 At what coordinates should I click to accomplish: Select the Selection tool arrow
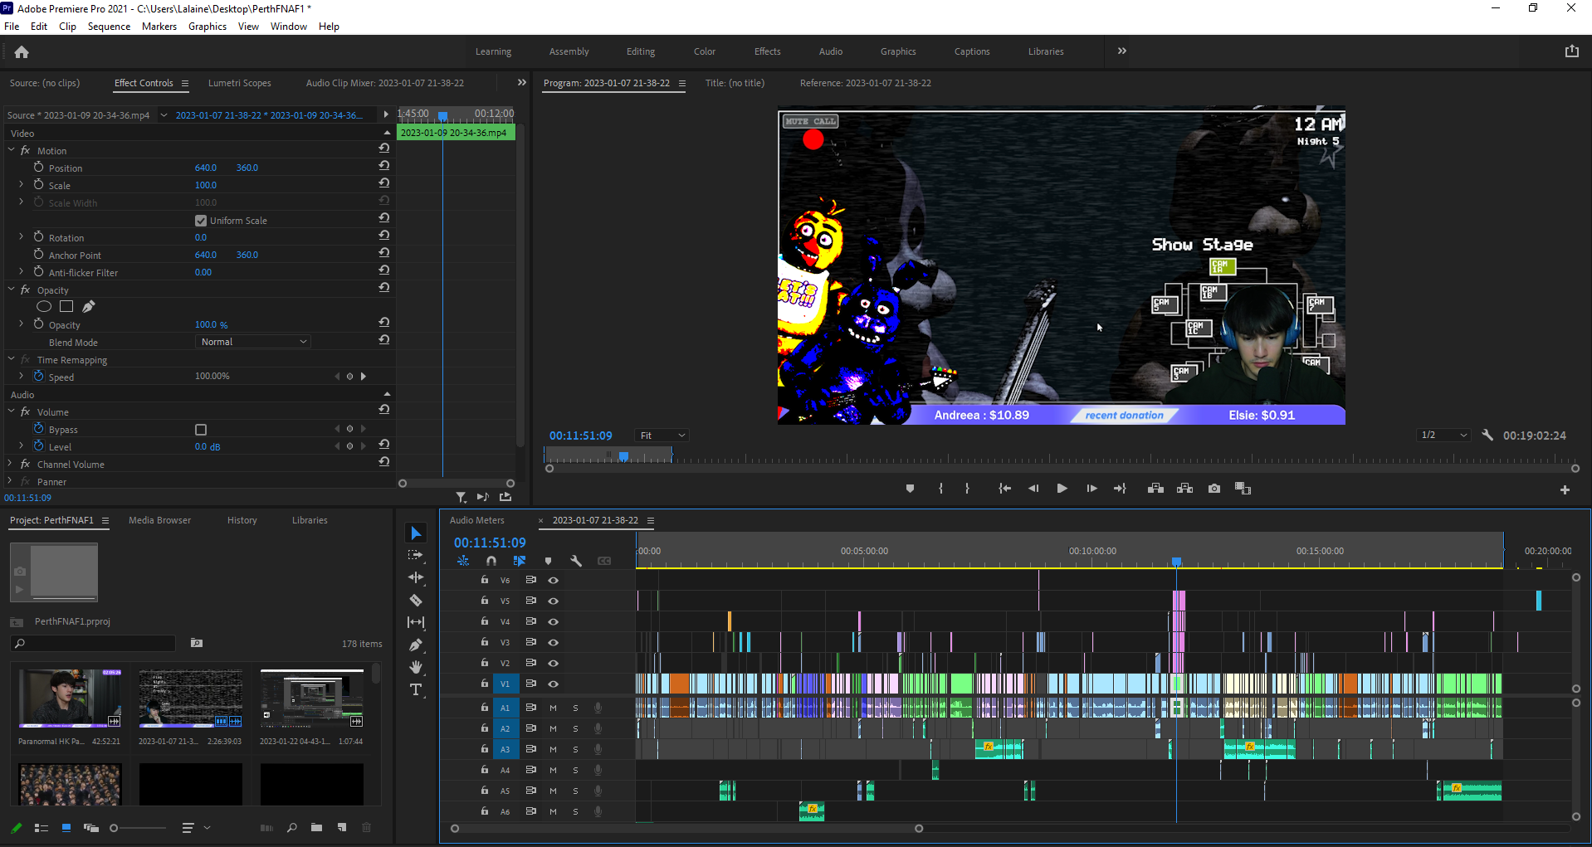click(x=416, y=533)
